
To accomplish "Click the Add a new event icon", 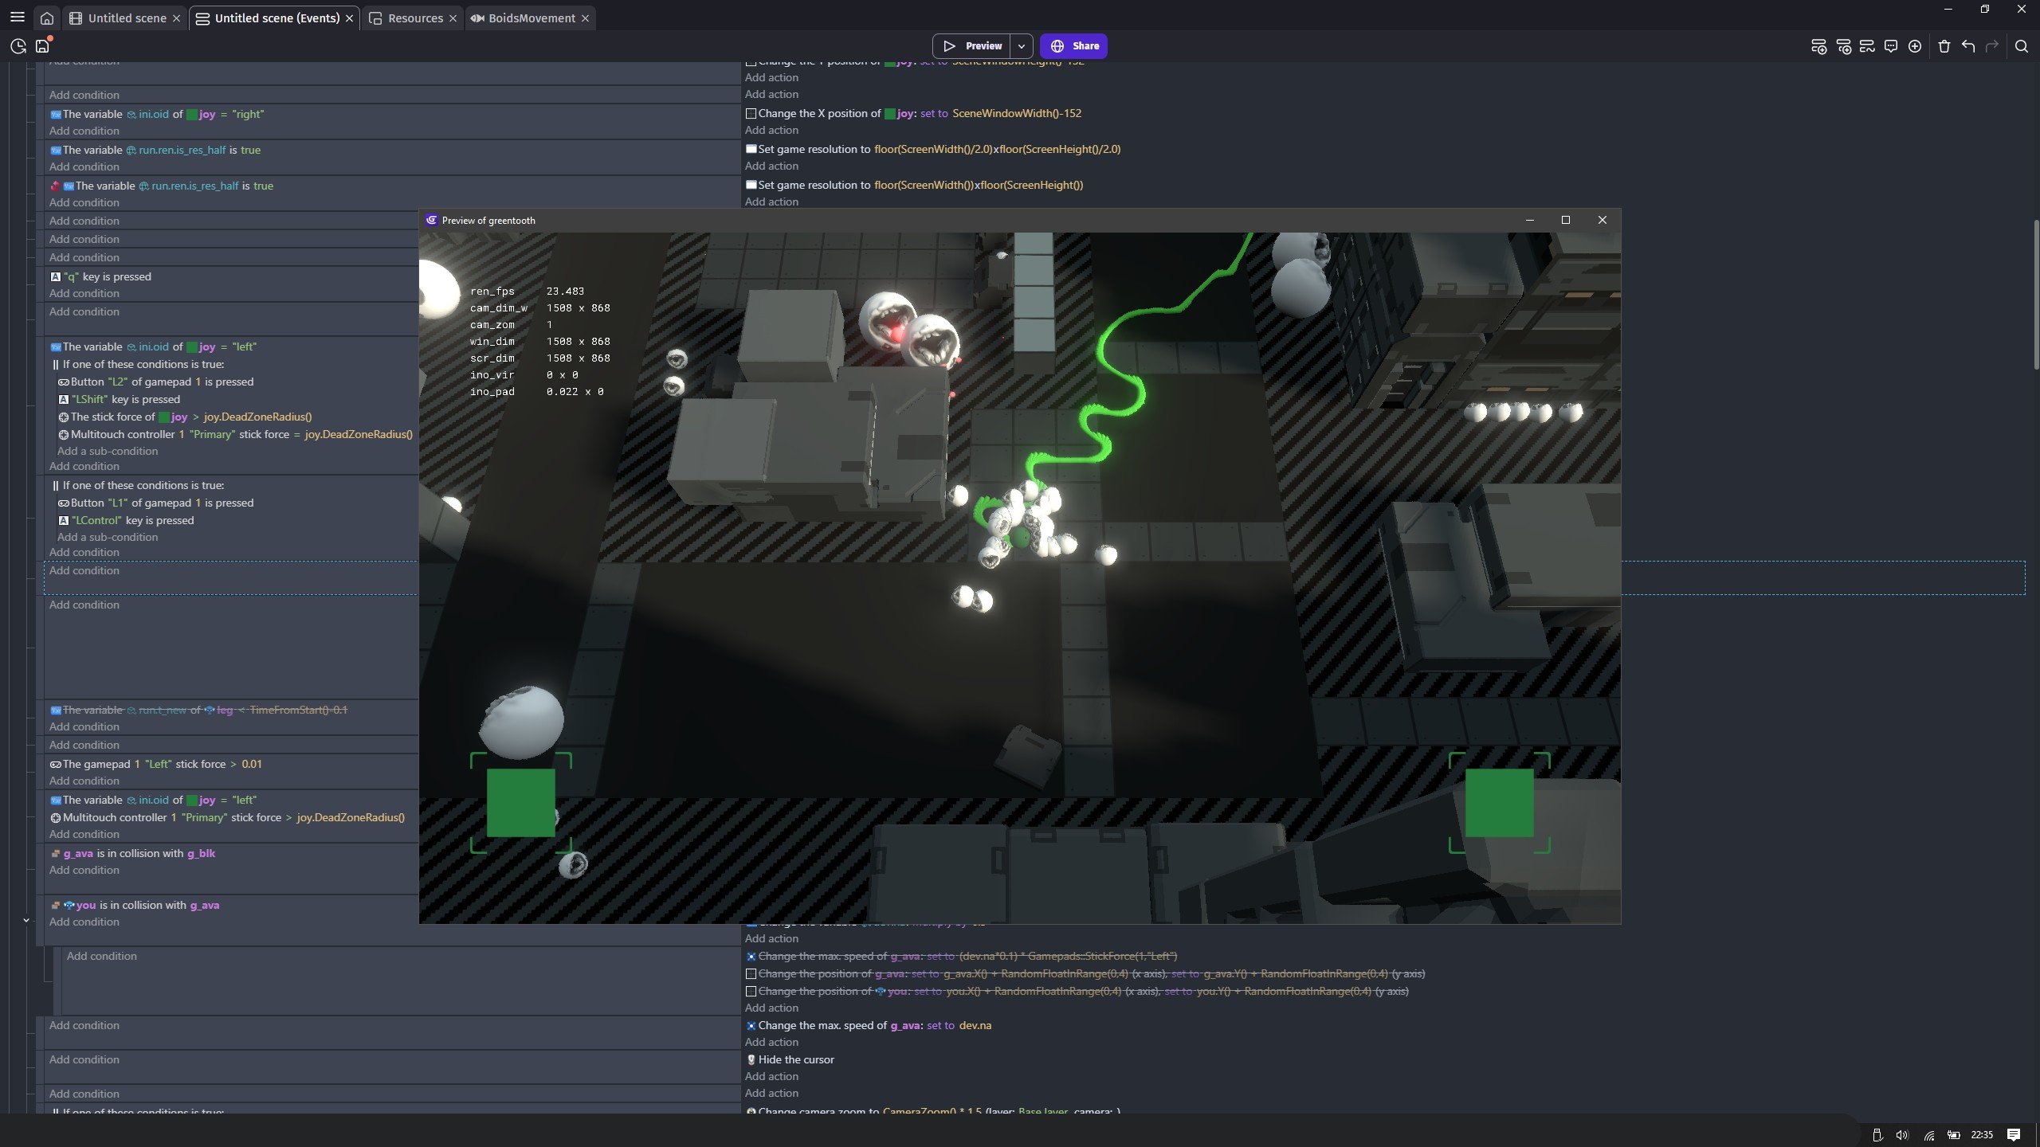I will tap(1818, 46).
